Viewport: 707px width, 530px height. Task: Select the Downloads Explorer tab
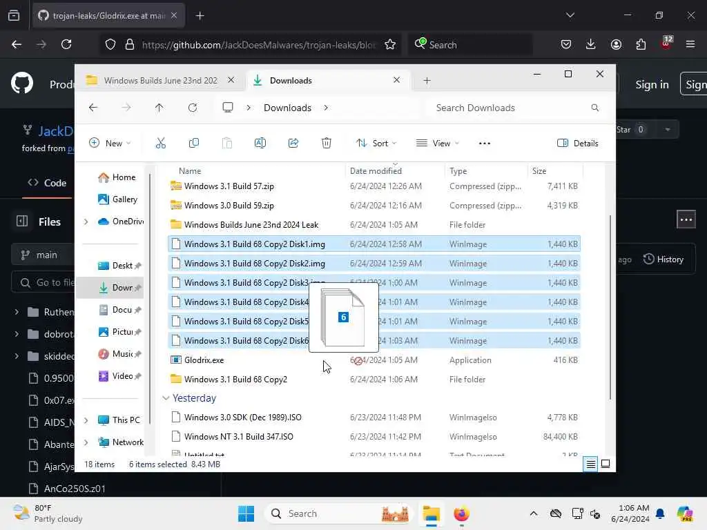(328, 80)
